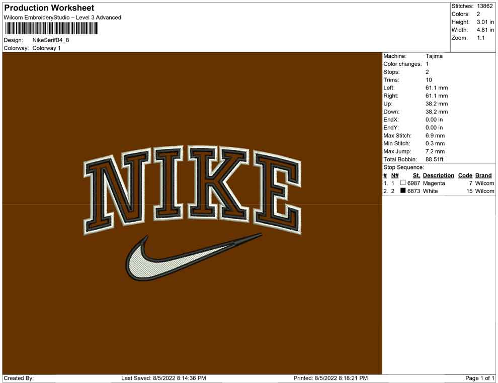The width and height of the screenshot is (498, 383).
Task: Click the 'Down:' label
Action: point(391,112)
